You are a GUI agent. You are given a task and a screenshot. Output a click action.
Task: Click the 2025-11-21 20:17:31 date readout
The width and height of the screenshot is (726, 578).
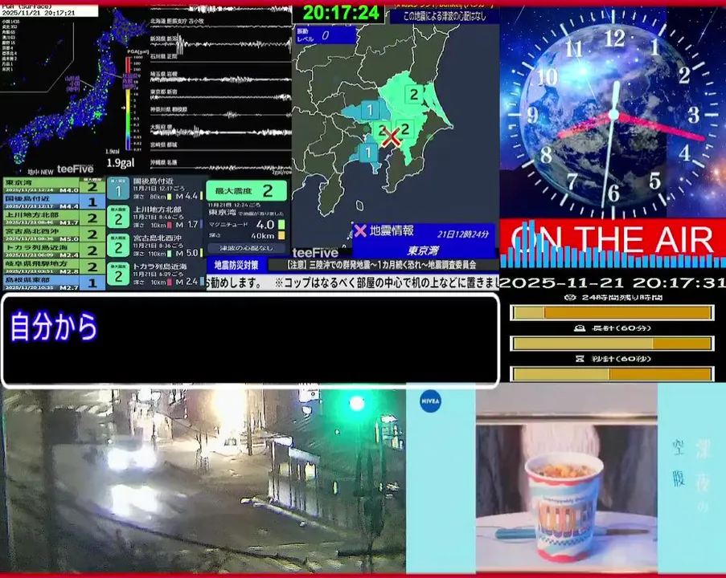(x=613, y=282)
